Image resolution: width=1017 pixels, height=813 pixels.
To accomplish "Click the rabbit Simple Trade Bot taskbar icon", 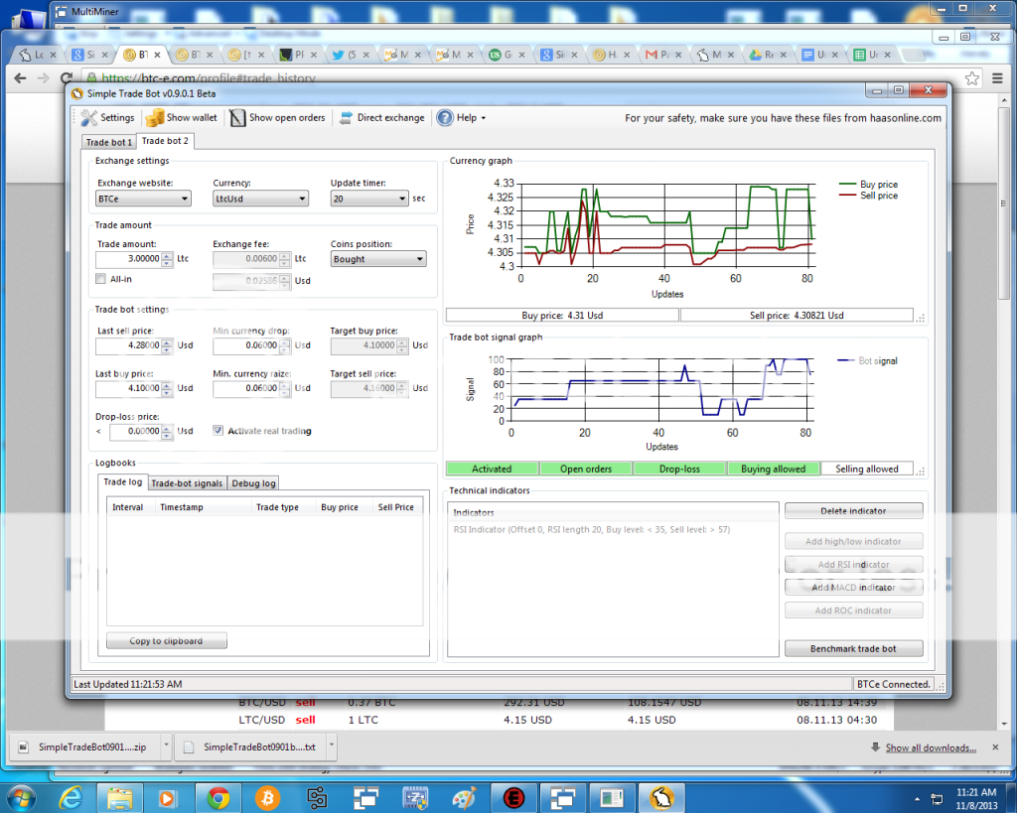I will click(x=661, y=797).
